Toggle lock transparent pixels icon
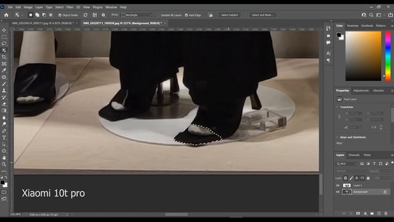Screen dimensions: 394x222 (x=345, y=178)
